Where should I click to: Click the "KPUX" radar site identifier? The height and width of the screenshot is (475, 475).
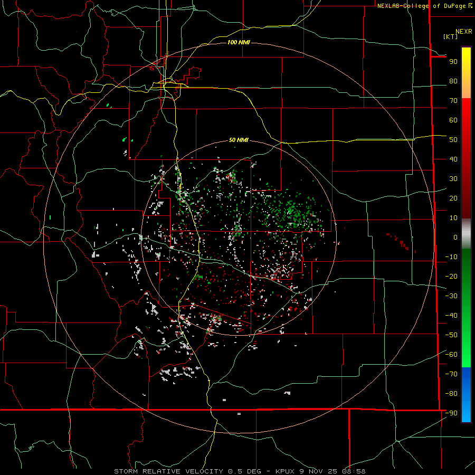(285, 471)
